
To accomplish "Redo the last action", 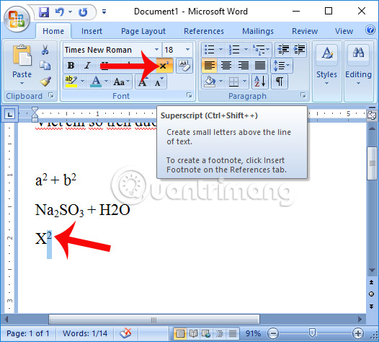I will tap(83, 12).
